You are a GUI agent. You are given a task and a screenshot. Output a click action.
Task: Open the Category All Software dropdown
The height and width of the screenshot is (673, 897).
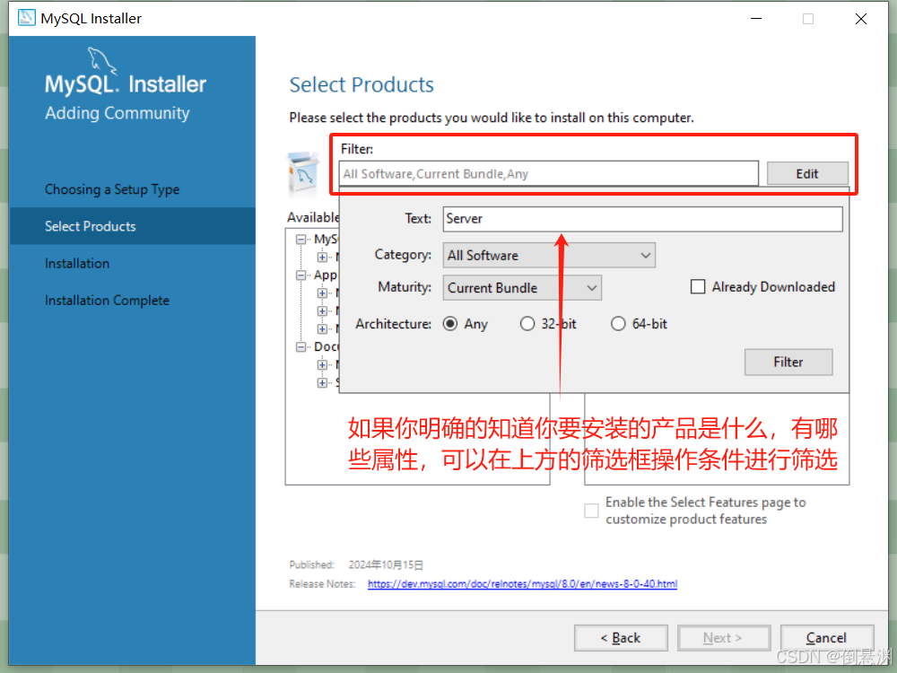click(549, 255)
